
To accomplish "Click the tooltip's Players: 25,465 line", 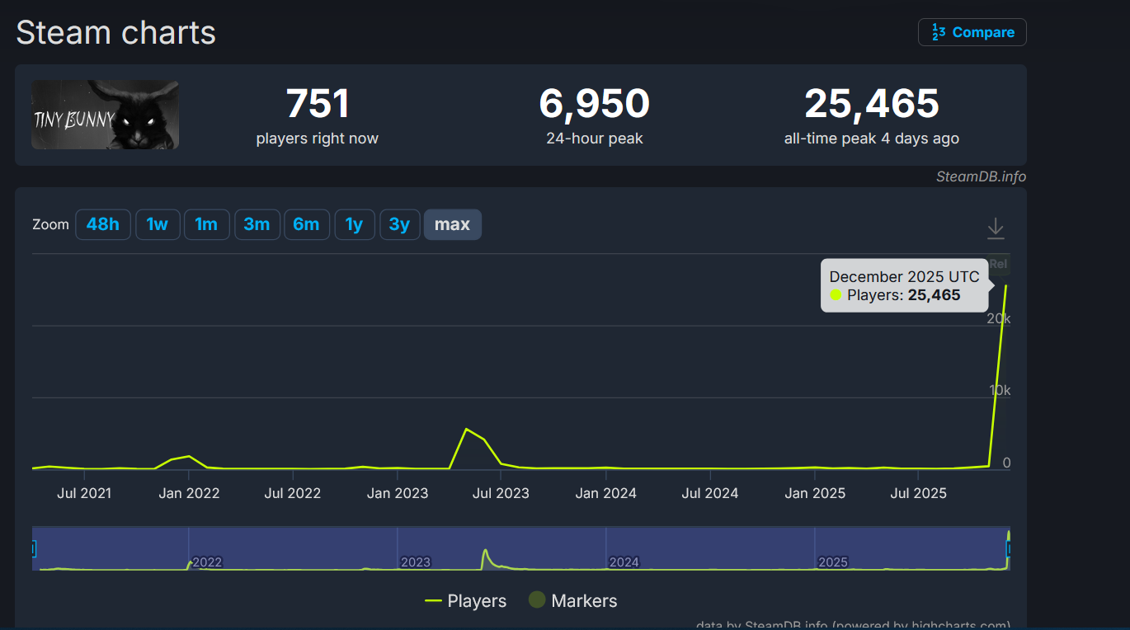I will [896, 295].
